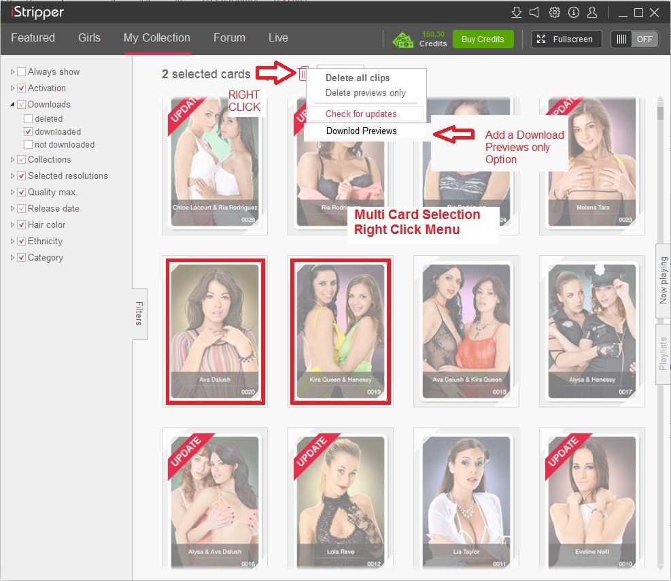Select the Kira Queen & Henessy card

341,331
